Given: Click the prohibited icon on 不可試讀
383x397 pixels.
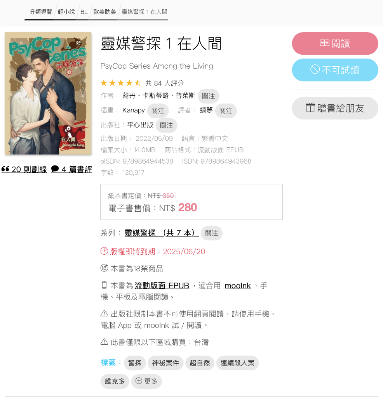Looking at the screenshot, I should tap(315, 69).
